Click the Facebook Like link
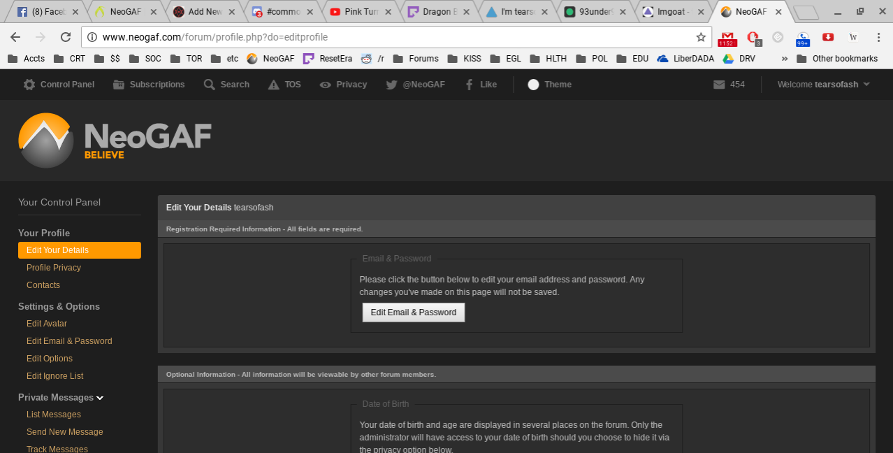The width and height of the screenshot is (893, 453). coord(481,85)
